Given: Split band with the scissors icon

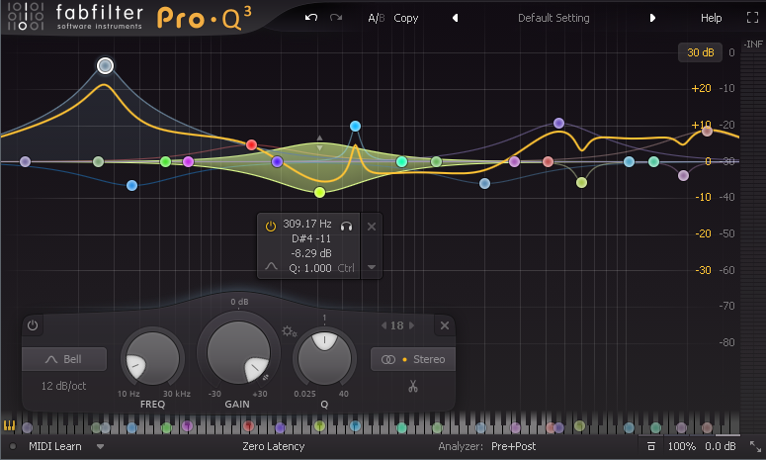Looking at the screenshot, I should (413, 386).
